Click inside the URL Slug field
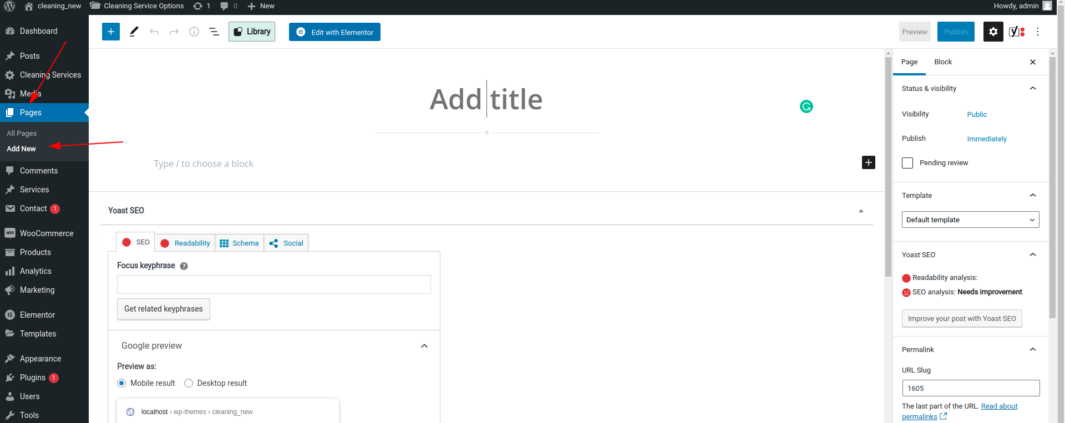Viewport: 1065px width, 423px height. pyautogui.click(x=970, y=388)
